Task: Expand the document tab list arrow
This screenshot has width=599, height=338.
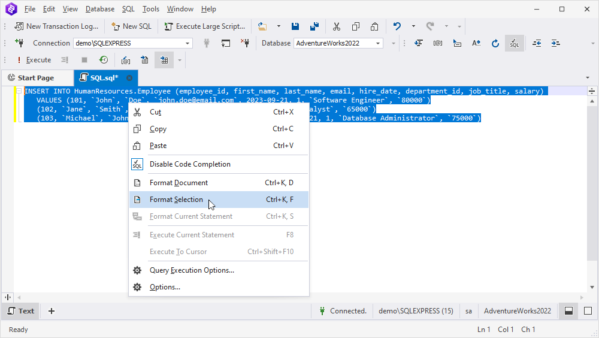Action: click(588, 78)
